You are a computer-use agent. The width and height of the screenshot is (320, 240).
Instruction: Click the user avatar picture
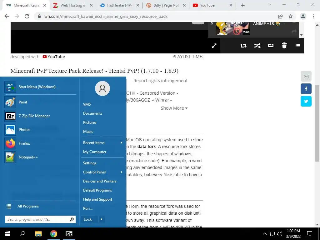point(102,88)
